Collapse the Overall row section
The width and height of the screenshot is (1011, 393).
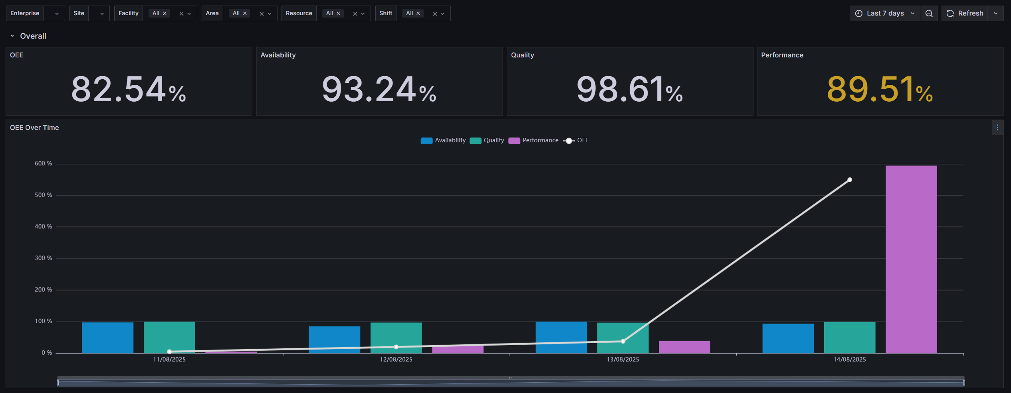pyautogui.click(x=12, y=36)
